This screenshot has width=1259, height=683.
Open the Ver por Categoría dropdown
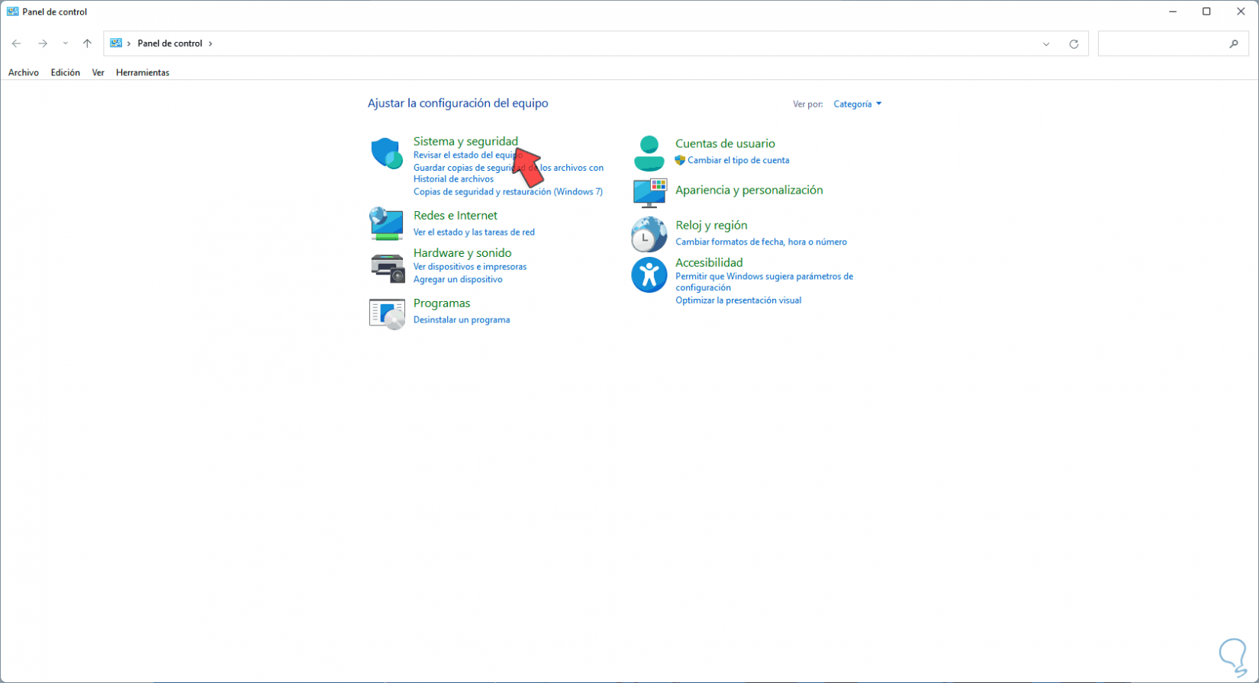point(857,104)
